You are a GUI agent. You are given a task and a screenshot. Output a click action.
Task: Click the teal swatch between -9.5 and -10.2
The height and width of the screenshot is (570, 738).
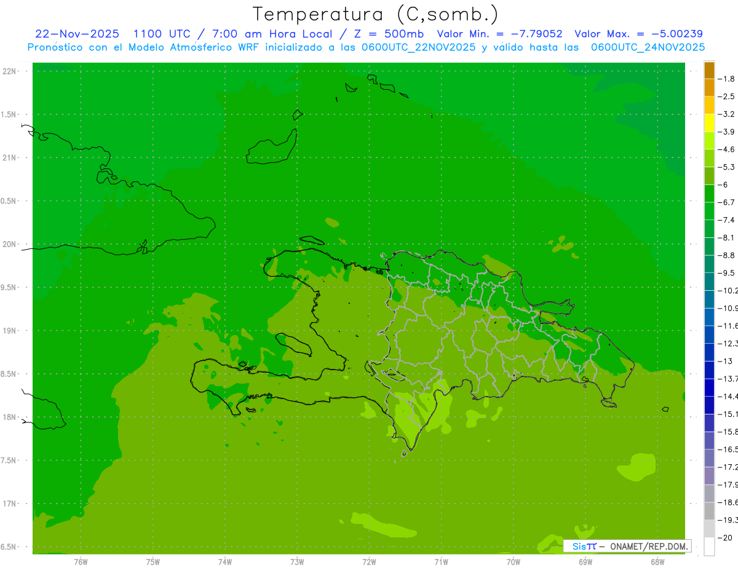[x=709, y=282]
